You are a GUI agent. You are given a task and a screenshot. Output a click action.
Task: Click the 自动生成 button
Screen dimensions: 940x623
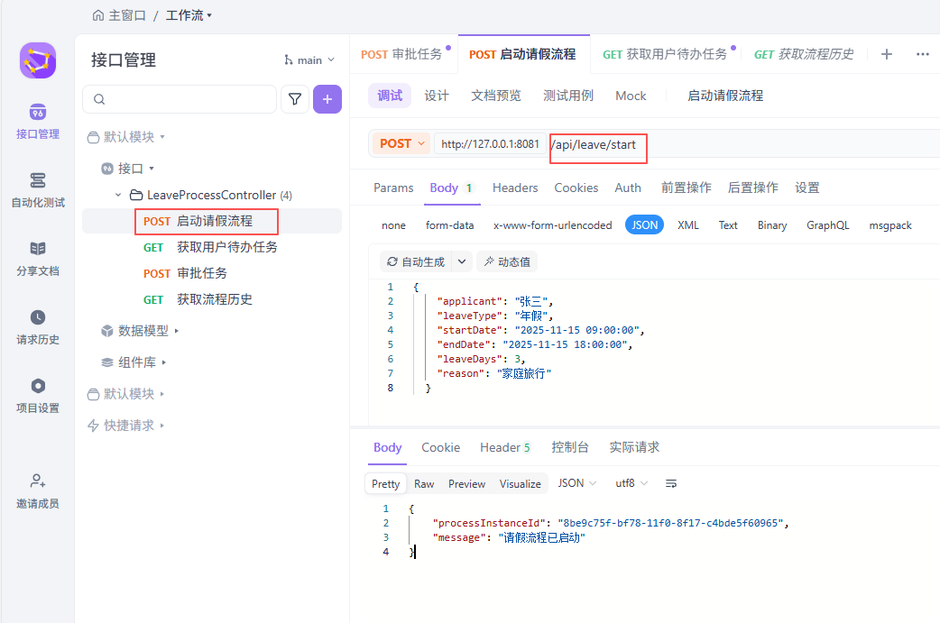(x=416, y=261)
